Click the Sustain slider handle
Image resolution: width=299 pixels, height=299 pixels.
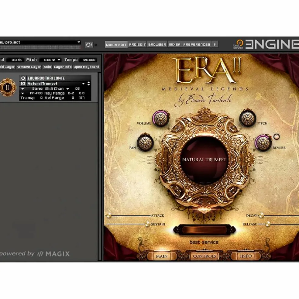(148, 224)
